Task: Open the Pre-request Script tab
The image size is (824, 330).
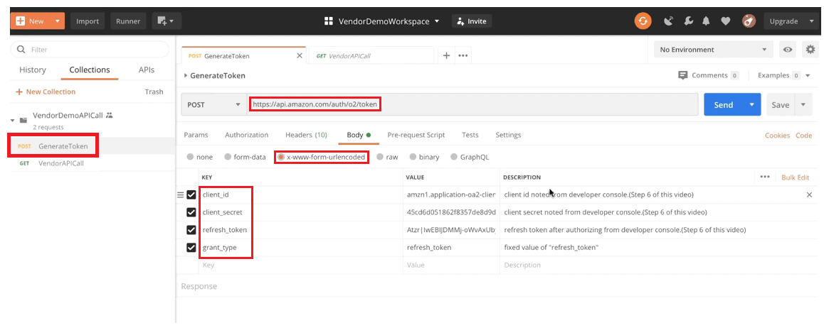Action: pyautogui.click(x=416, y=135)
